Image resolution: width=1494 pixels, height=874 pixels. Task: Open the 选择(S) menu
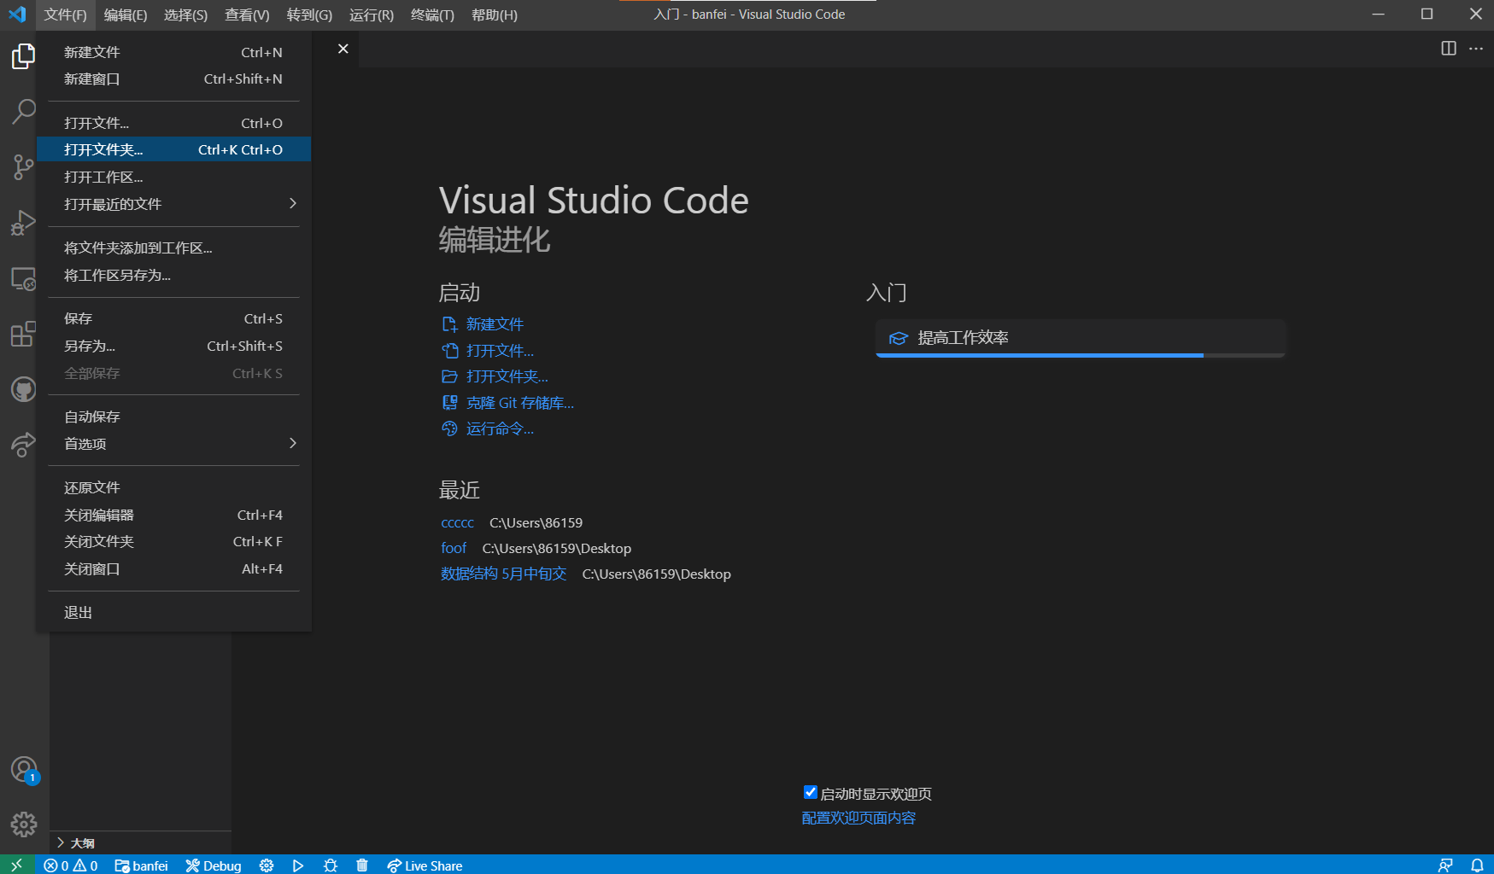186,15
